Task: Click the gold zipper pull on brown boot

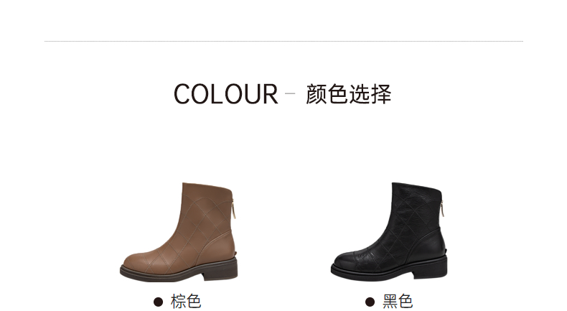Action: (x=233, y=210)
